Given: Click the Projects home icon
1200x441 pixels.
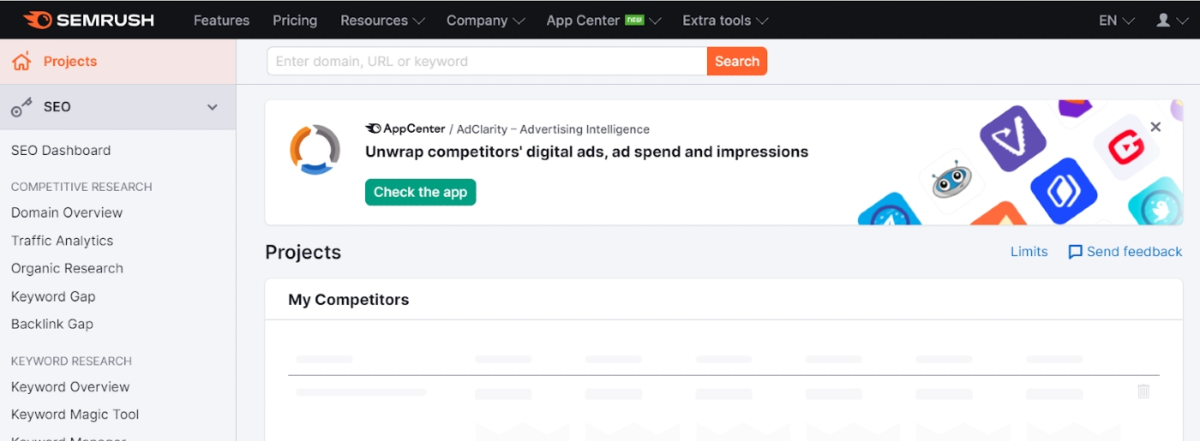Looking at the screenshot, I should [21, 62].
